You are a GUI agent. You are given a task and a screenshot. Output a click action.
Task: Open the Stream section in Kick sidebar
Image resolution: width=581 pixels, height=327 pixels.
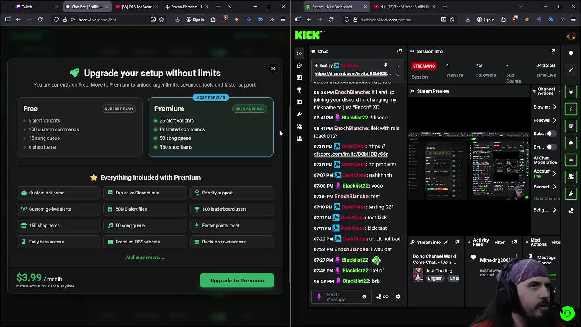tap(299, 54)
